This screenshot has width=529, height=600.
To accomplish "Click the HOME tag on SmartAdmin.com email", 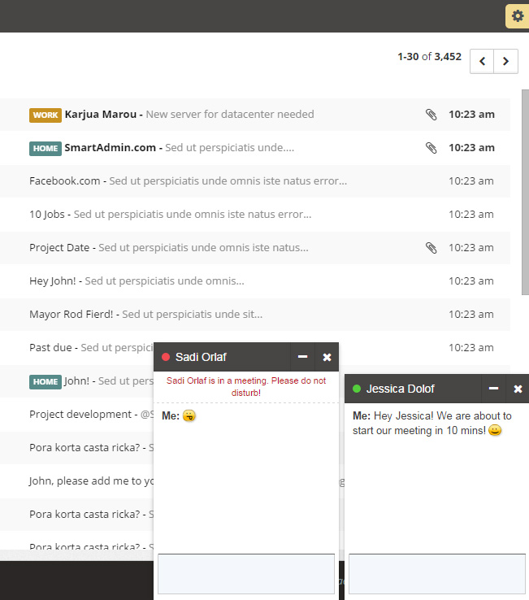I will [x=46, y=148].
